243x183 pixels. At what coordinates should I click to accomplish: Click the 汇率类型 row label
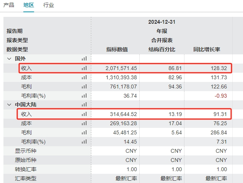[26, 178]
